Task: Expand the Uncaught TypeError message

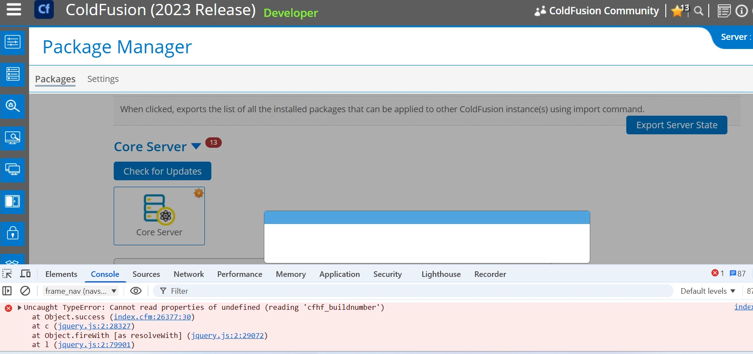Action: click(20, 308)
